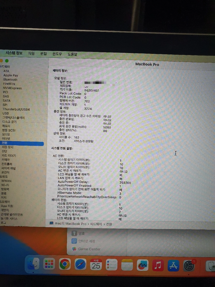Open Notes app in the Dock
215x287 pixels.
(127, 265)
